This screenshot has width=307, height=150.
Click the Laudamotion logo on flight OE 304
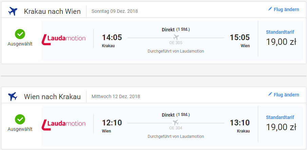point(63,124)
